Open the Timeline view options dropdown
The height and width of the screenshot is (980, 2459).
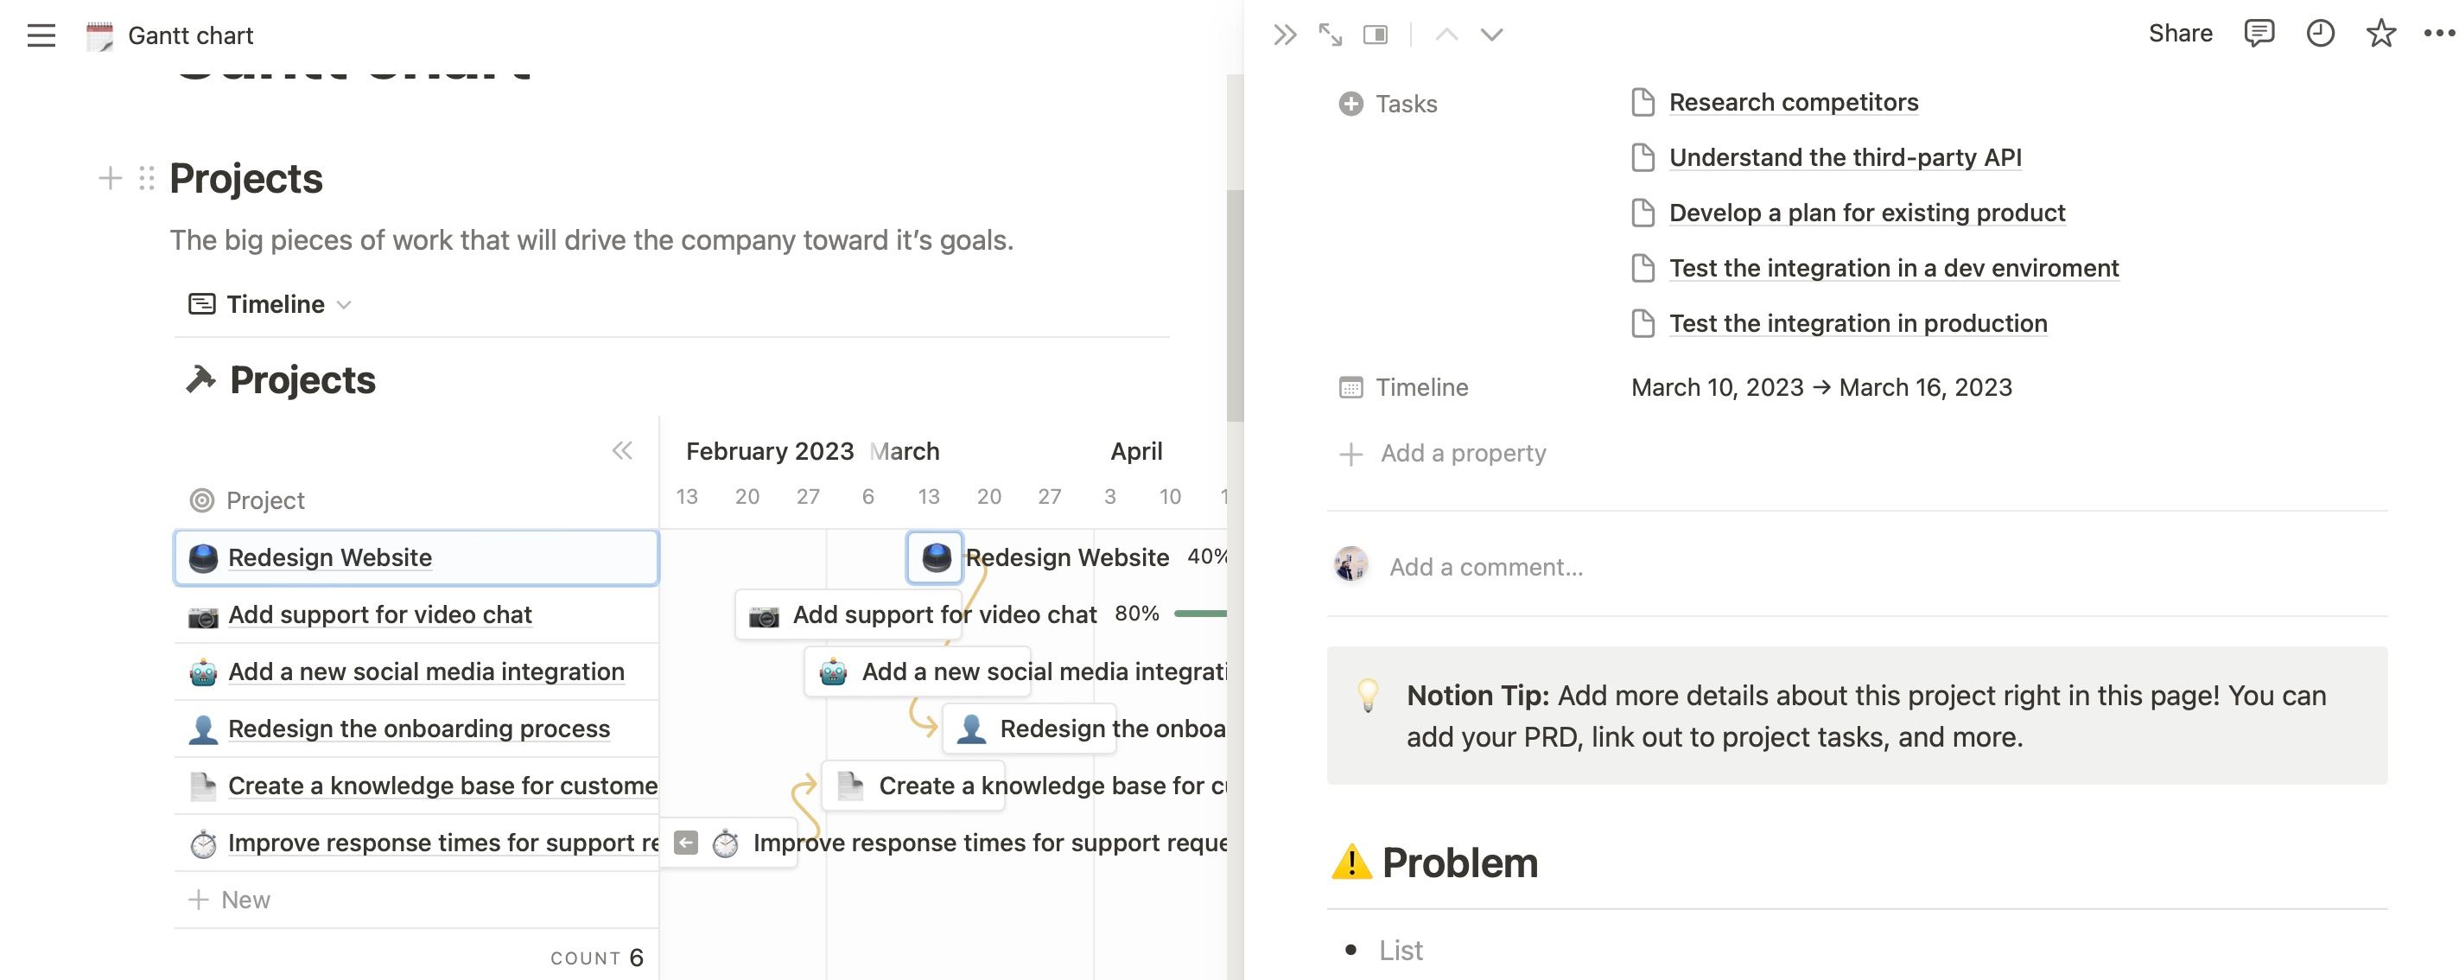coord(345,303)
